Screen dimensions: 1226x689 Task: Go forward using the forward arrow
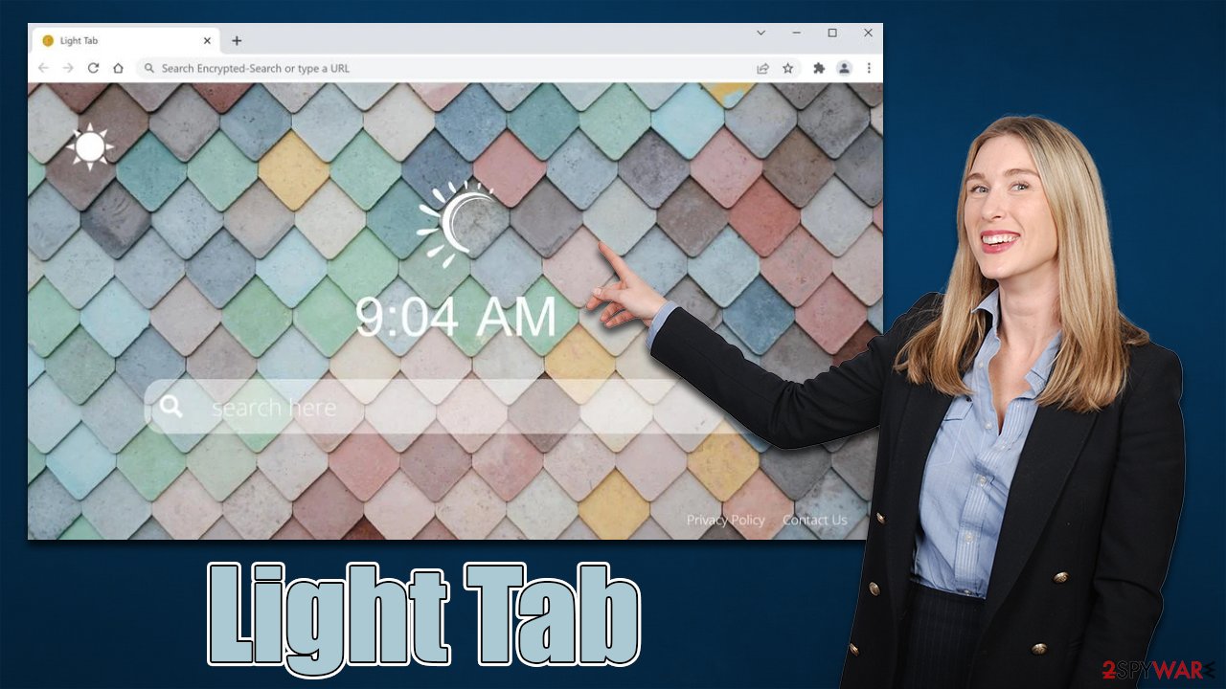pos(68,68)
